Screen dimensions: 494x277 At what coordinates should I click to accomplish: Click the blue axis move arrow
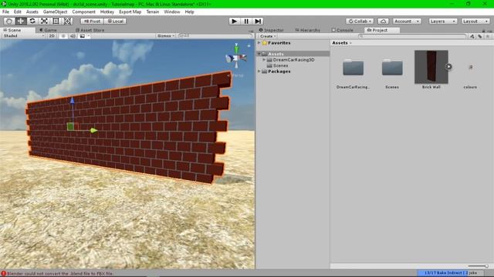[72, 101]
